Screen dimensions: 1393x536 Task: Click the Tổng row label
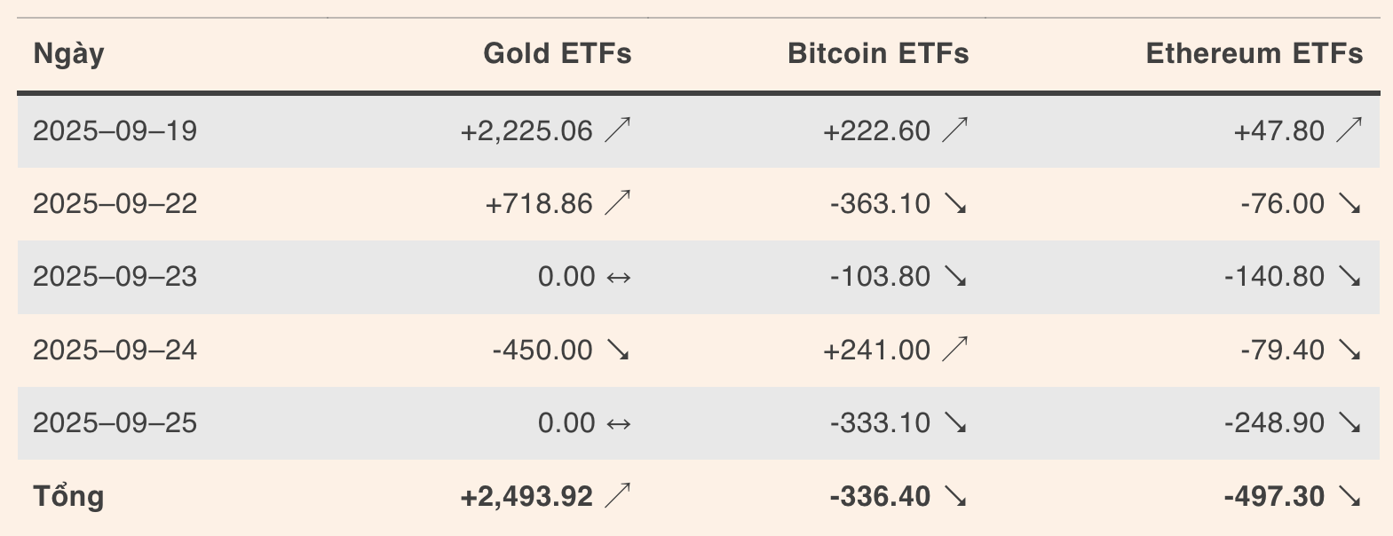click(68, 495)
